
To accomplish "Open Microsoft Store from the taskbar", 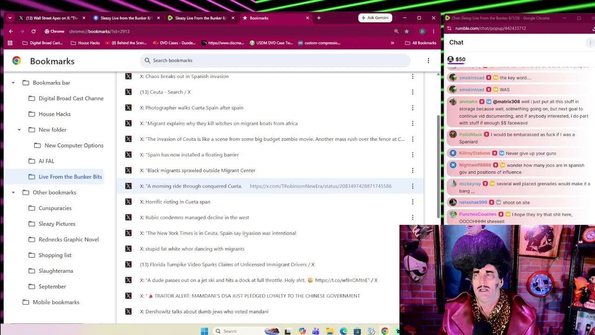I will coord(357,331).
